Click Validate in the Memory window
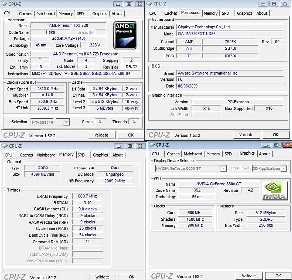Viewport: 292px width, 280px height. 102,277
